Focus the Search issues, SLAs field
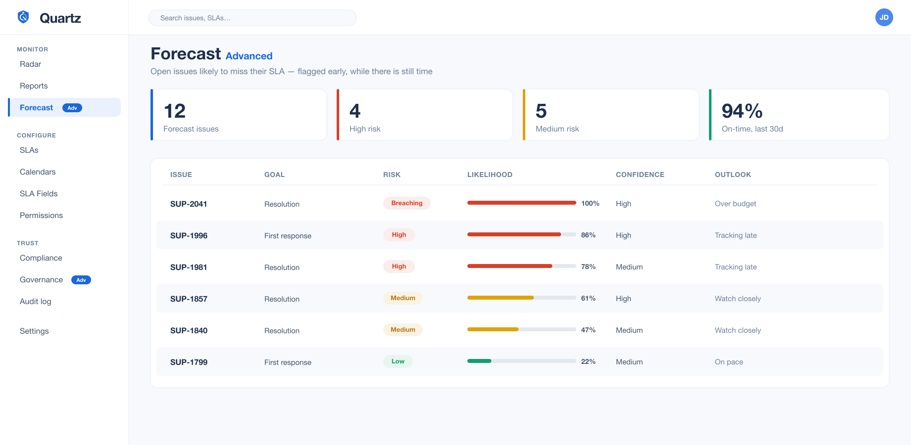Screen dimensions: 911x445 [x=253, y=18]
